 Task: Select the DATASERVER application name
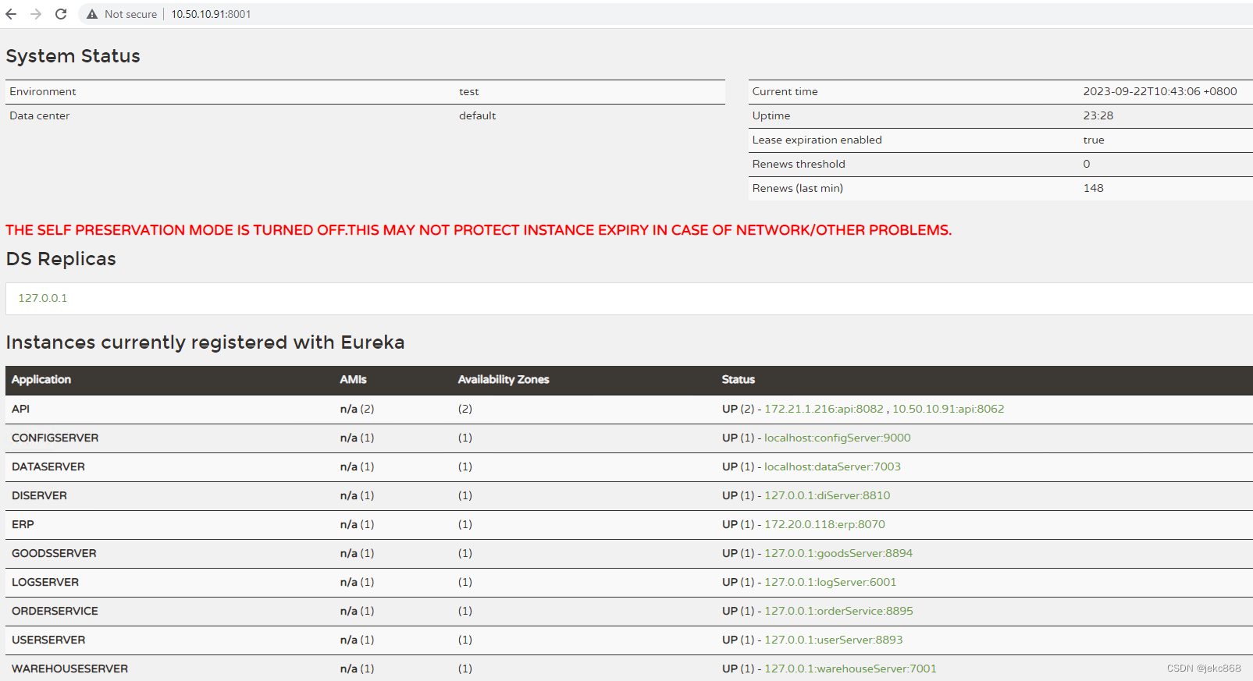pyautogui.click(x=48, y=466)
